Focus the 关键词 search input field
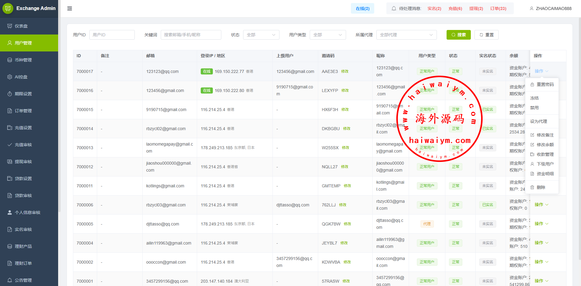Screen dimensions: 581x286 tap(191, 35)
